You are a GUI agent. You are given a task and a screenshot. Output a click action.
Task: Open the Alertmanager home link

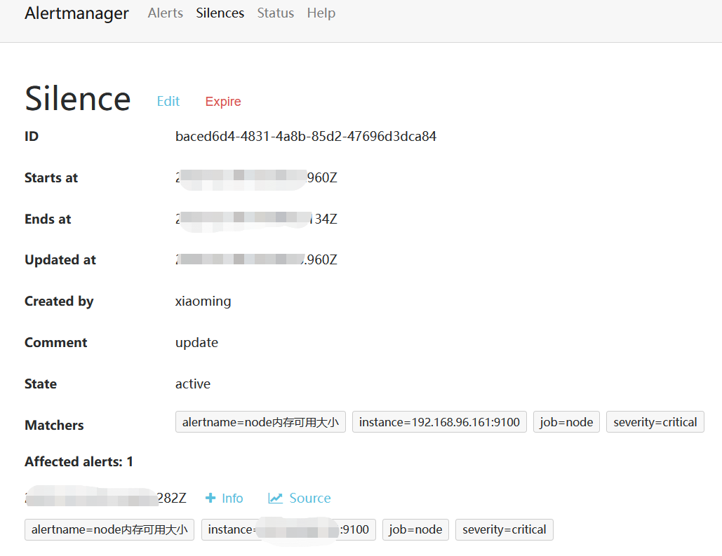77,13
